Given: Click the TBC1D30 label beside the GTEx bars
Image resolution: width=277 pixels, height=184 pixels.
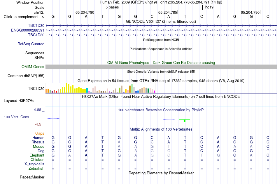Looking at the screenshot, I should (36, 88).
